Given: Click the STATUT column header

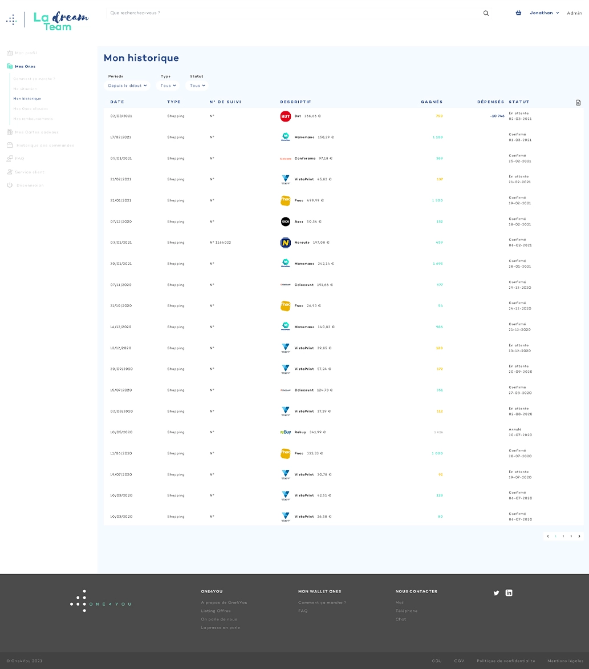Looking at the screenshot, I should (519, 102).
